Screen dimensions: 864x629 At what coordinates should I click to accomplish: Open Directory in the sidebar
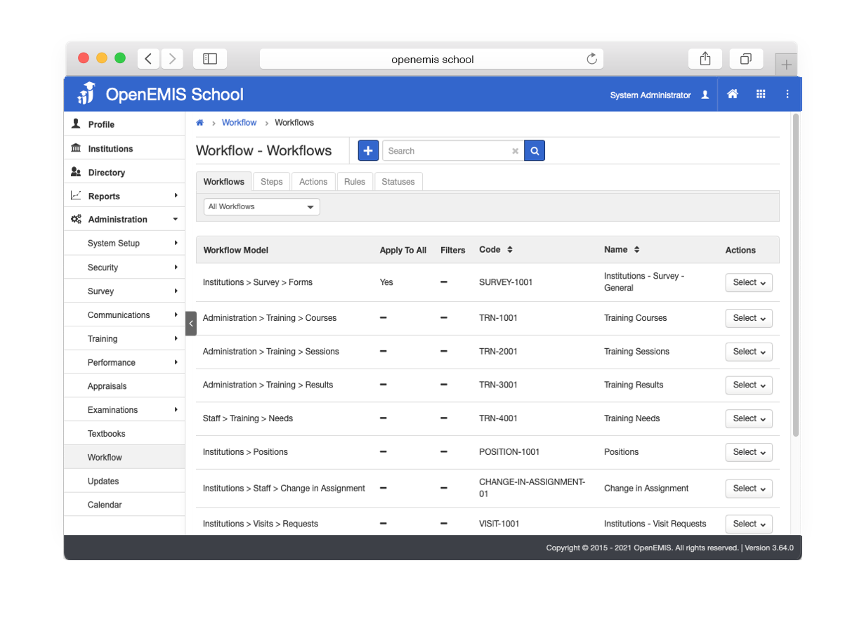tap(124, 173)
